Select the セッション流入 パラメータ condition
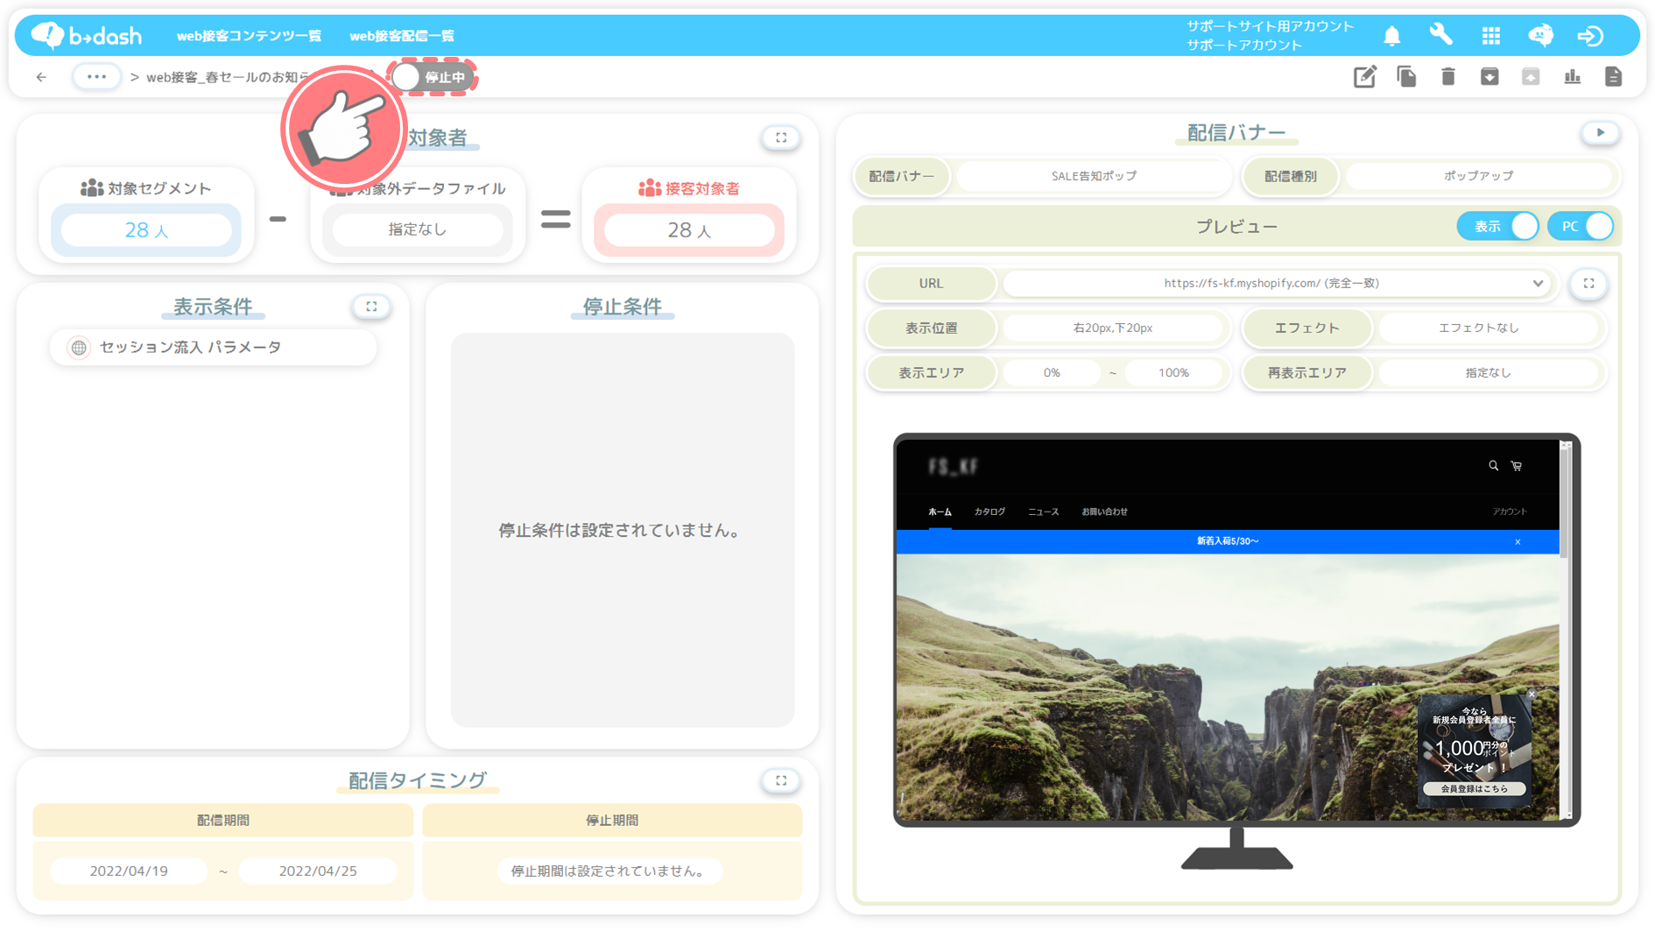The image size is (1655, 931). tap(214, 348)
